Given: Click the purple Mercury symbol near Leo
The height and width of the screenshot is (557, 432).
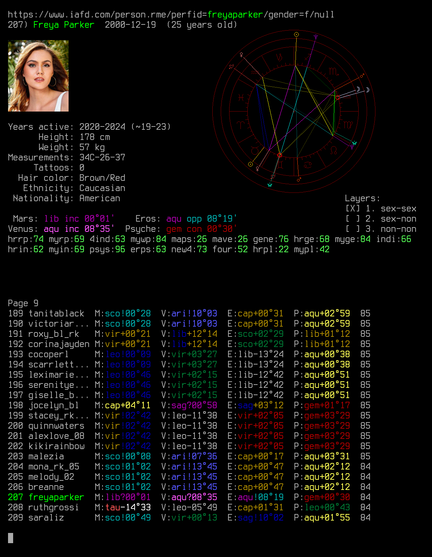Looking at the screenshot, I should (352, 147).
